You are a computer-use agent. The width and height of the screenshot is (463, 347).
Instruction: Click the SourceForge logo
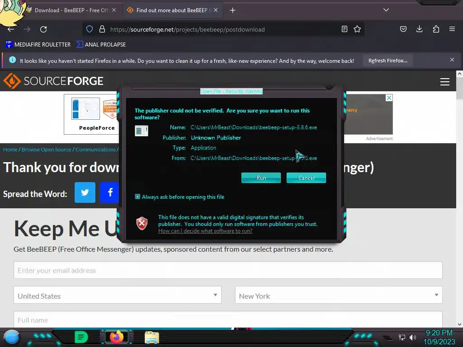tap(53, 81)
